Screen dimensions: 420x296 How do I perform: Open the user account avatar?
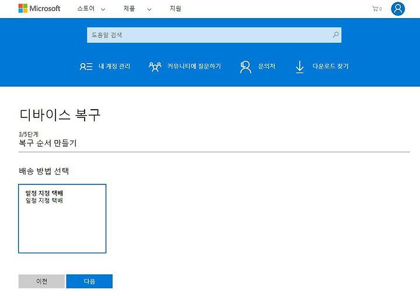coord(398,9)
